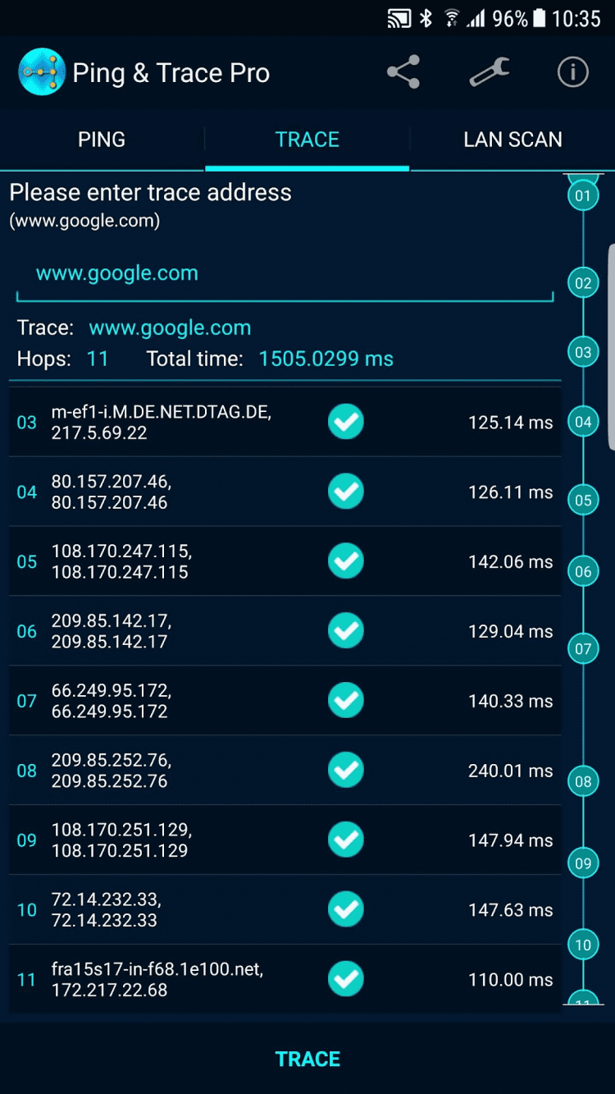Screen dimensions: 615x1094
Task: Tap the checkmark icon for hop 08
Action: [346, 770]
